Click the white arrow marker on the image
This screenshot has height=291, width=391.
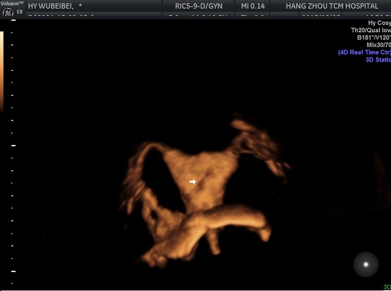click(193, 181)
